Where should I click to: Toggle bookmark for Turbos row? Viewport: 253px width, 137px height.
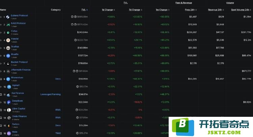pos(1,126)
